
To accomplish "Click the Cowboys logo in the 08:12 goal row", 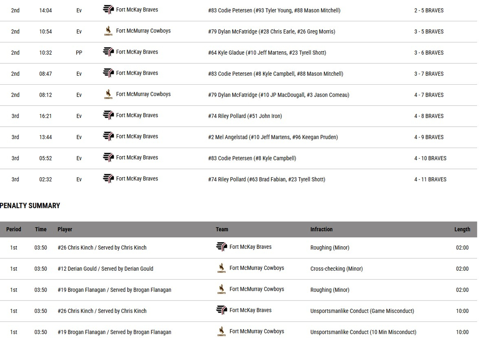I will [108, 95].
